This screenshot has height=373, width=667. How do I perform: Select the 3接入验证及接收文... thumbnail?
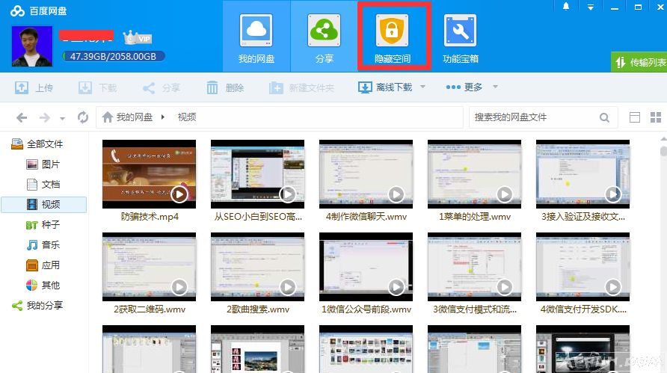(x=583, y=174)
